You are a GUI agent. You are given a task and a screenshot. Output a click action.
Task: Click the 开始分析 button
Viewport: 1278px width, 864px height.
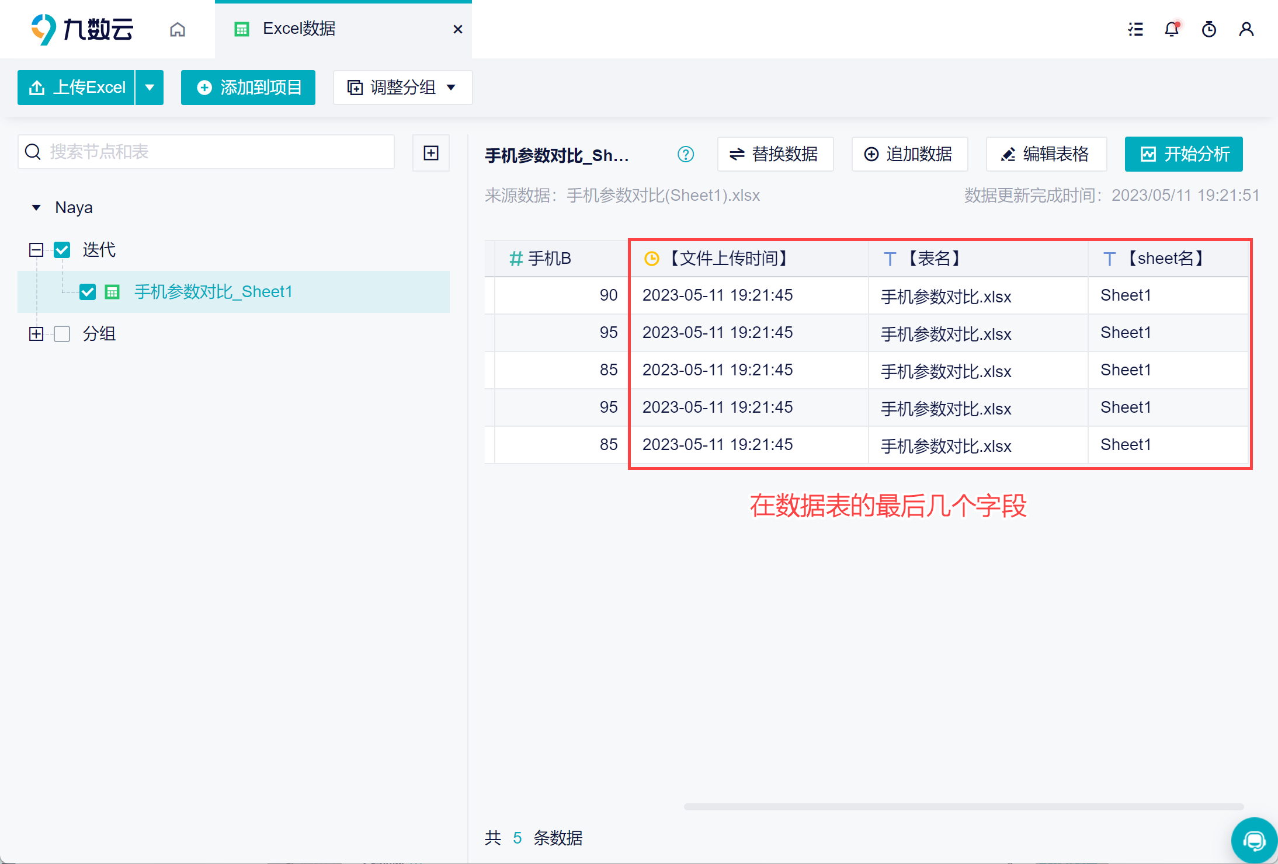click(1183, 154)
